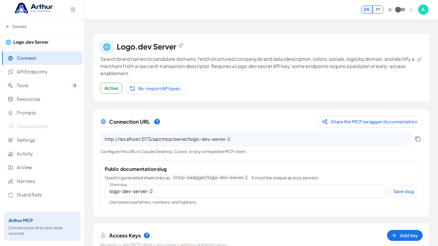
Task: Click the Logo.dev Server sidebar heading
Action: [x=31, y=42]
